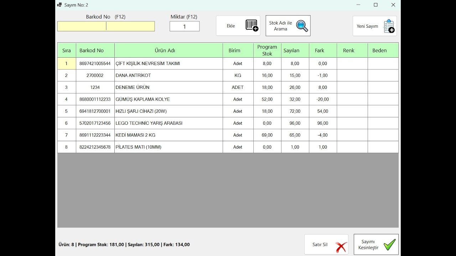Image resolution: width=456 pixels, height=256 pixels.
Task: Minimize the Sayım window
Action: pos(358,5)
